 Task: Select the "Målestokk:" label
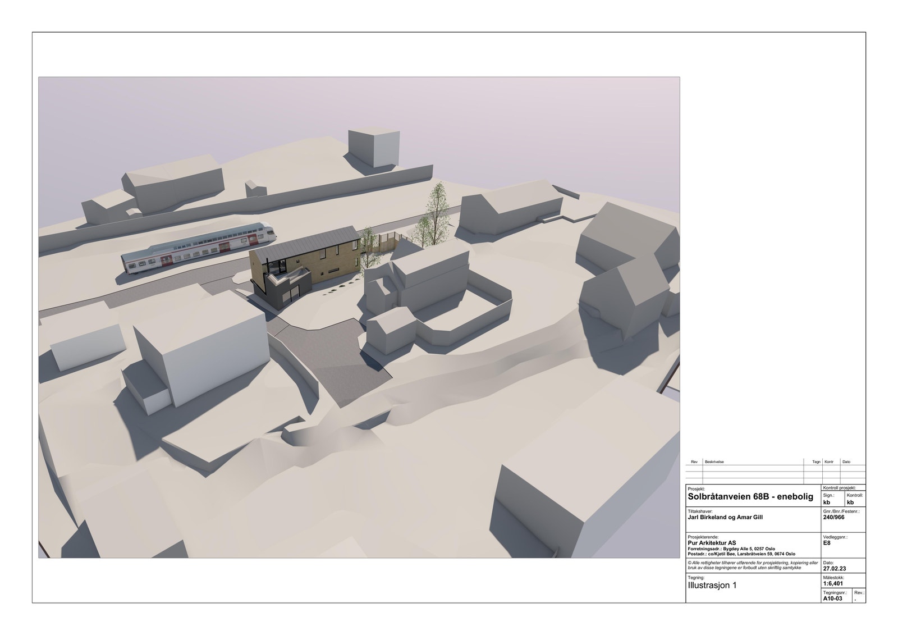click(833, 577)
